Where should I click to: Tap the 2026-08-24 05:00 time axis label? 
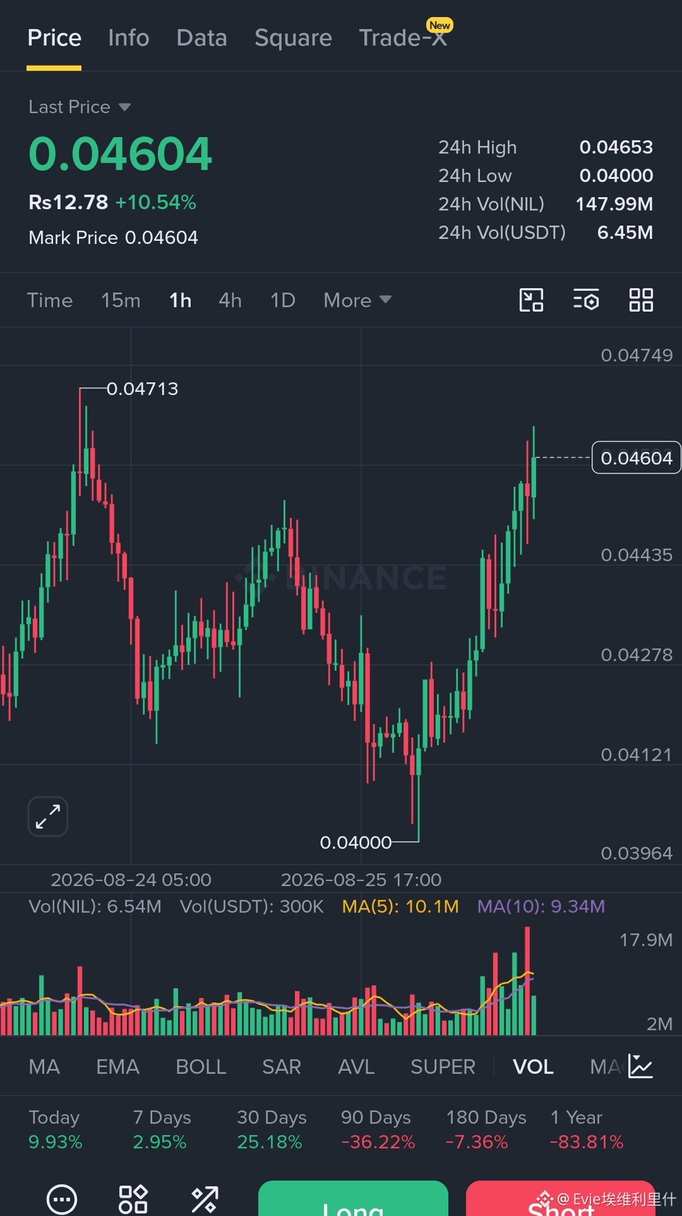coord(131,880)
